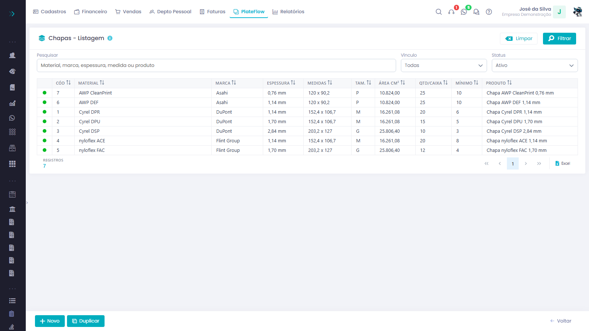
Task: Open the Cadastros menu
Action: click(50, 12)
